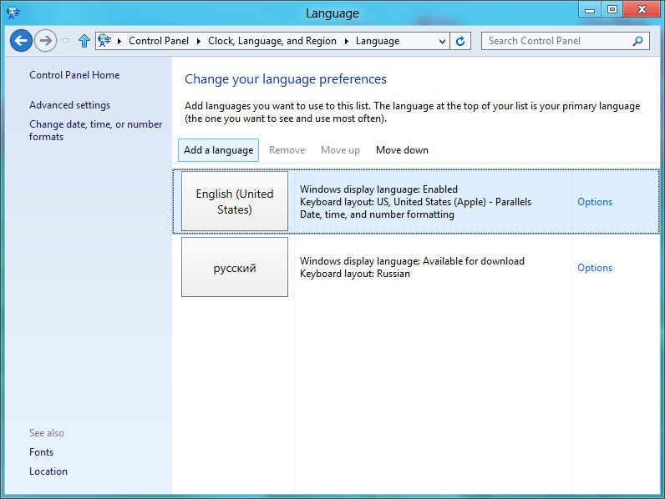The height and width of the screenshot is (499, 665).
Task: Select the English (United States) language tile
Action: coord(235,201)
